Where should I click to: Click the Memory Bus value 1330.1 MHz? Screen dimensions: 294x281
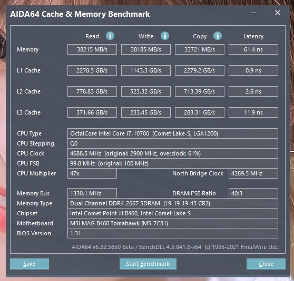92,193
